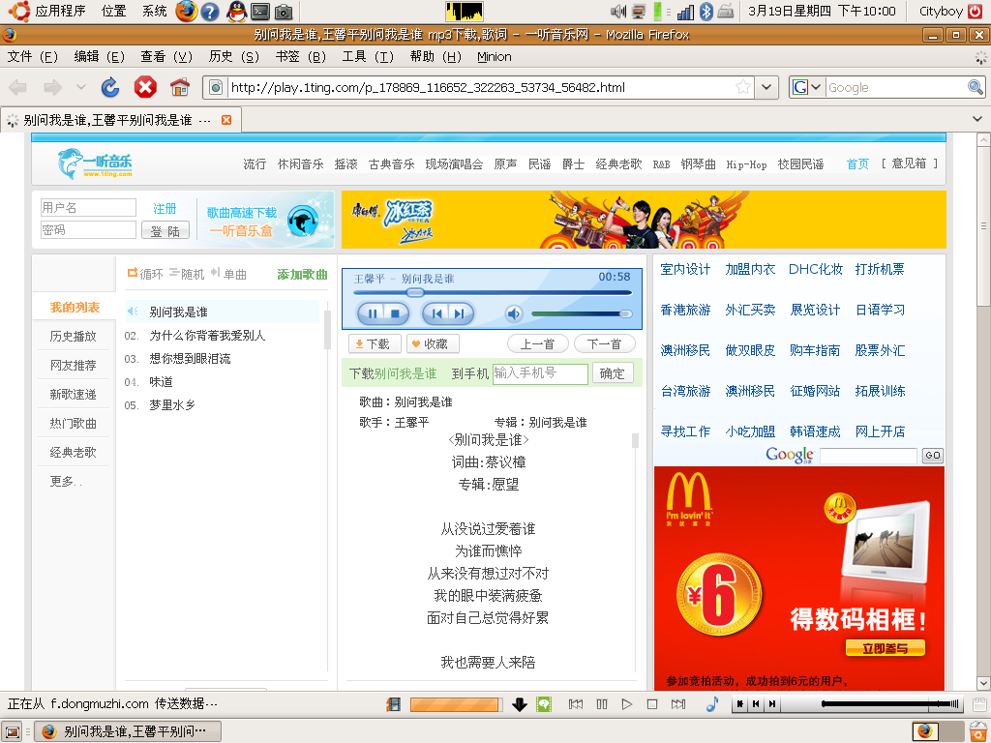
Task: Click the 一听音乐 dolphin logo
Action: tap(95, 163)
